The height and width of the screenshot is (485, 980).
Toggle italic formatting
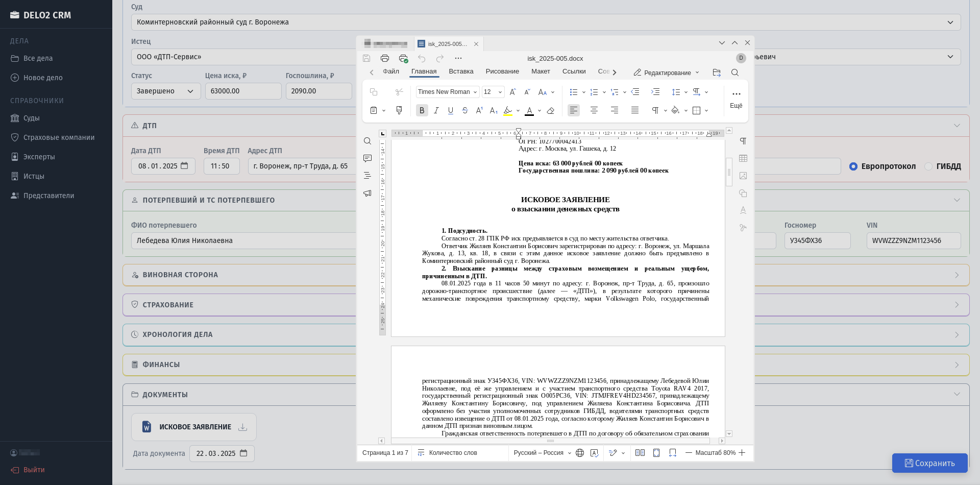coord(436,110)
